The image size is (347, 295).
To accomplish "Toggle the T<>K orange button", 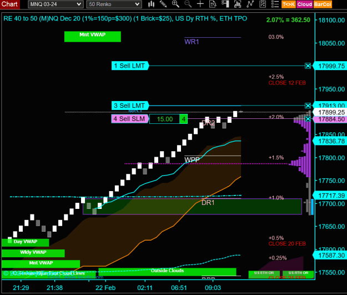I will click(289, 4).
